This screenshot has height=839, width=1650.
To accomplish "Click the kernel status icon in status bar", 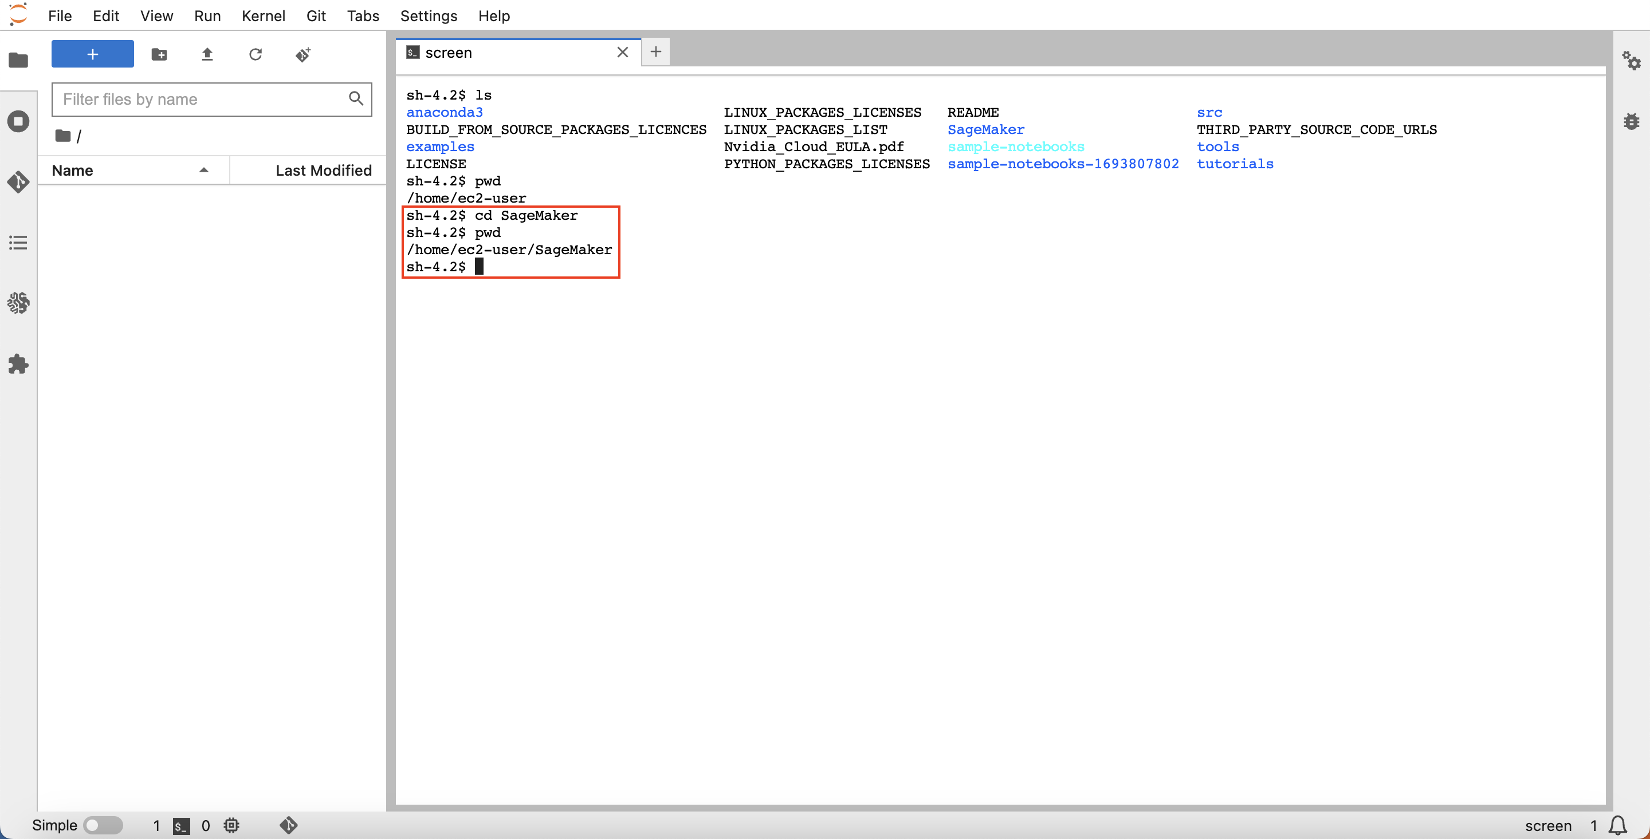I will [x=231, y=825].
